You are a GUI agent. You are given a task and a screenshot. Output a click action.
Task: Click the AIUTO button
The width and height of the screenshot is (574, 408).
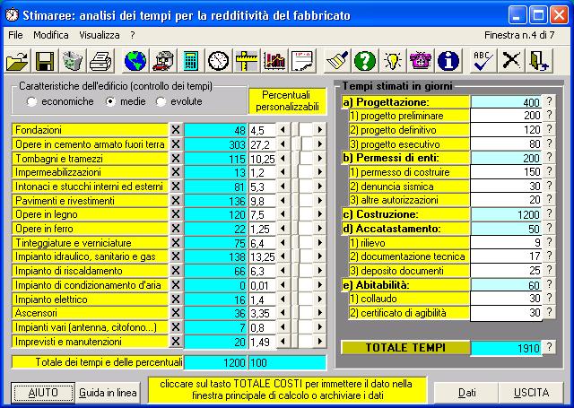[x=43, y=393]
